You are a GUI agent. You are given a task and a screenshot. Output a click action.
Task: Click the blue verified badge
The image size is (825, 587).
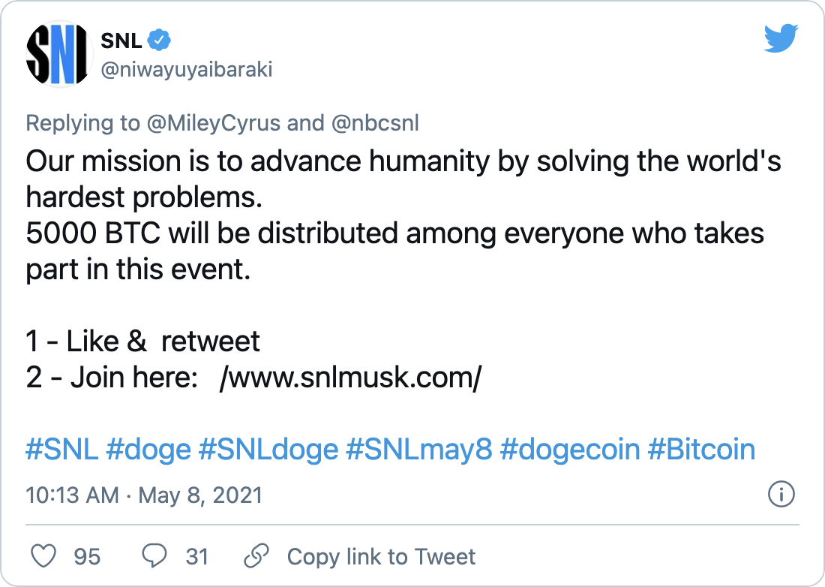159,40
